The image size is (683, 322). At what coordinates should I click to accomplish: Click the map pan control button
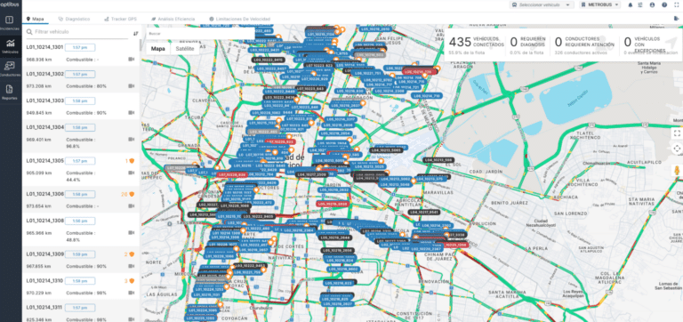(677, 149)
